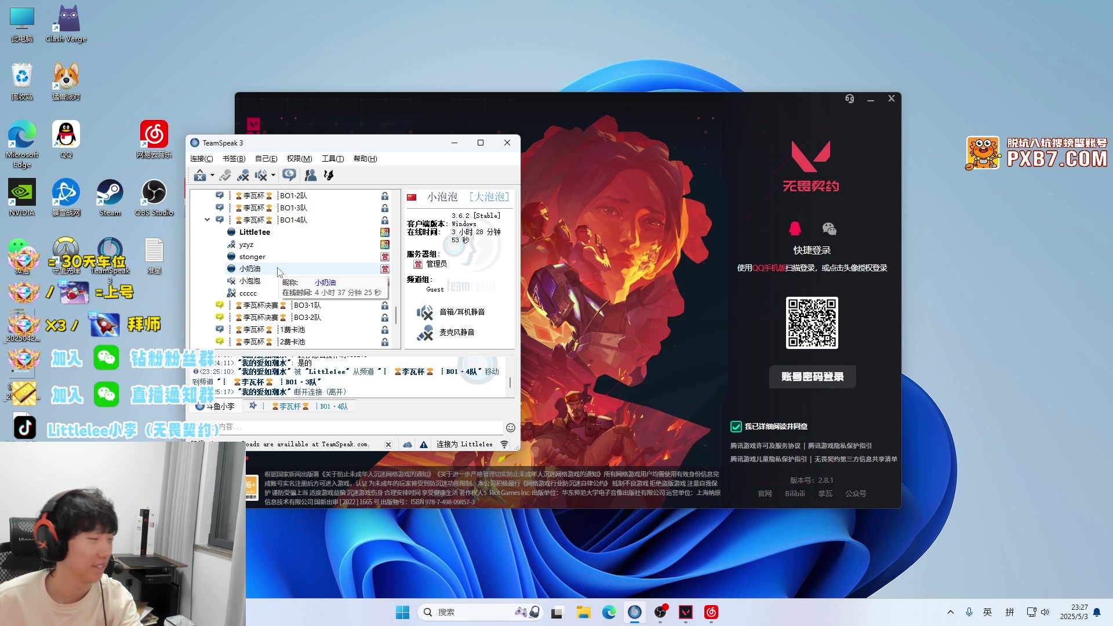1113x626 pixels.
Task: Click the myTeamSpeak cloud status icon
Action: pos(408,445)
